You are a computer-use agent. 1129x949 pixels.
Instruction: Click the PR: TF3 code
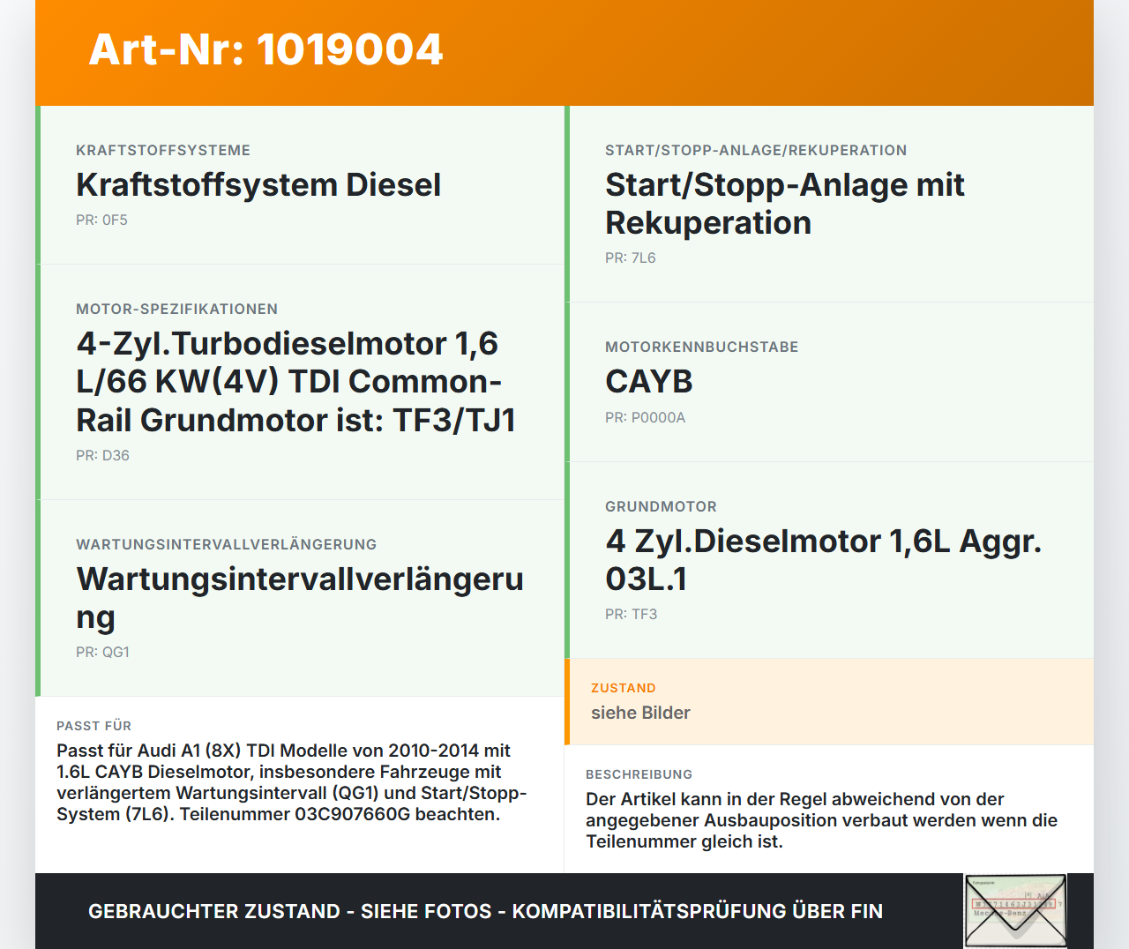point(631,614)
